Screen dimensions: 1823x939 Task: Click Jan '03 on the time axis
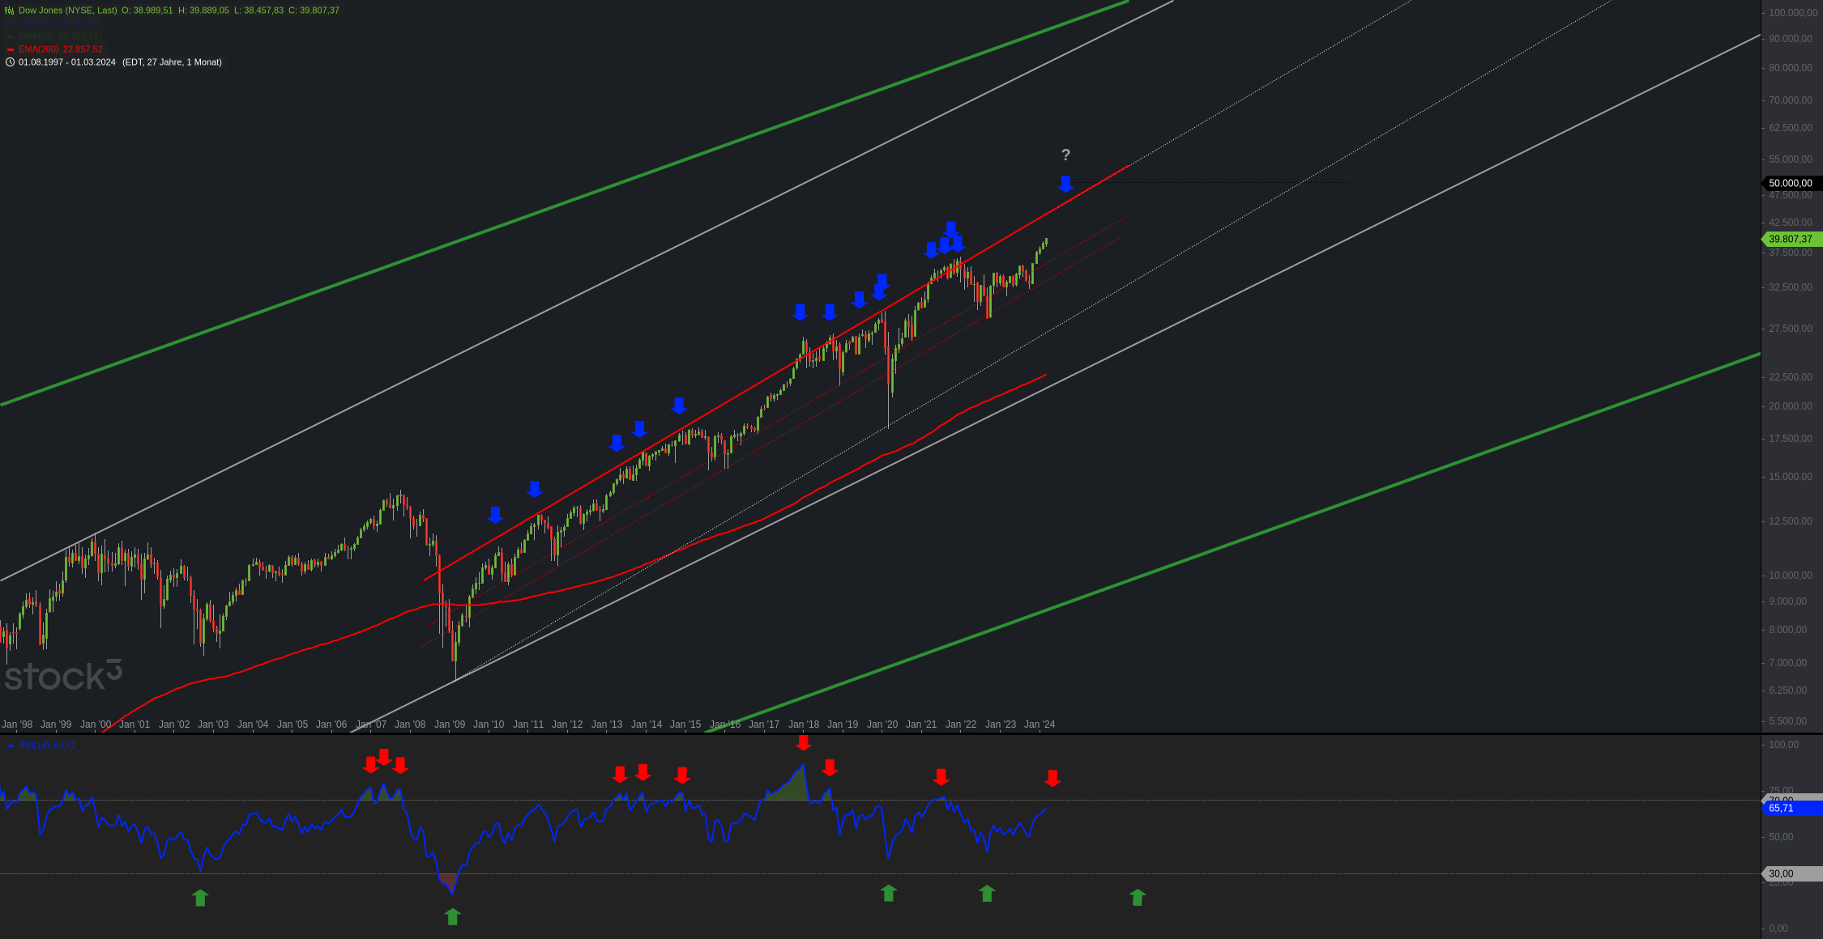(213, 724)
